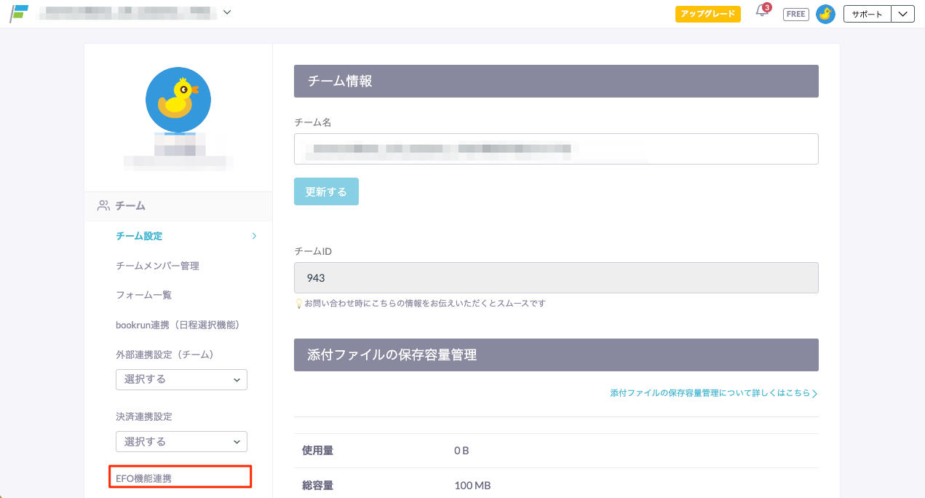
Task: Select チーム設定 in the sidebar
Action: (139, 236)
